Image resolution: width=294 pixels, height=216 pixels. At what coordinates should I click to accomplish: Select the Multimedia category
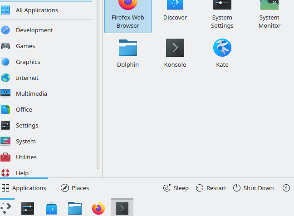(x=46, y=93)
